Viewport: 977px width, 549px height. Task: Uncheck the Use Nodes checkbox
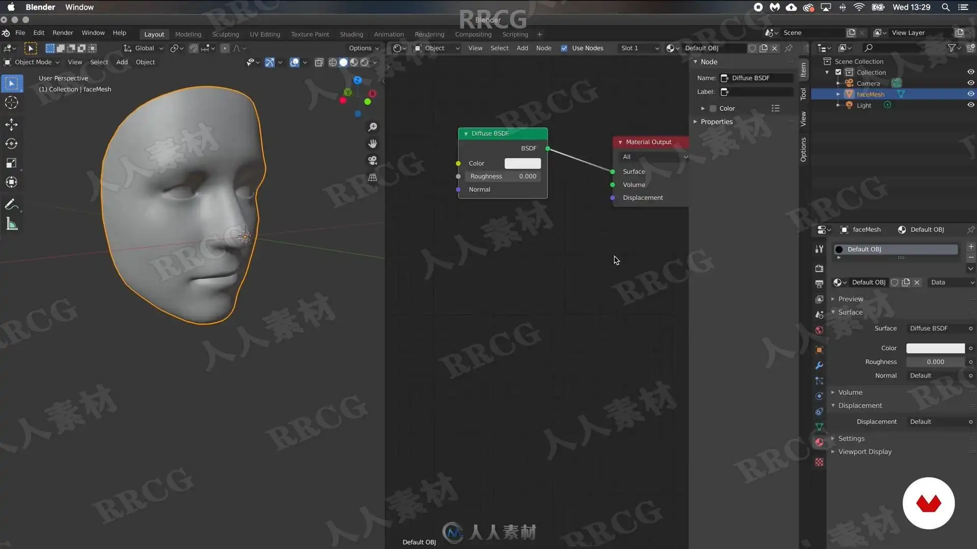[x=564, y=48]
